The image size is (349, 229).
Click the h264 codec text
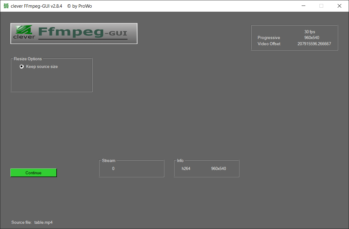tap(186, 169)
